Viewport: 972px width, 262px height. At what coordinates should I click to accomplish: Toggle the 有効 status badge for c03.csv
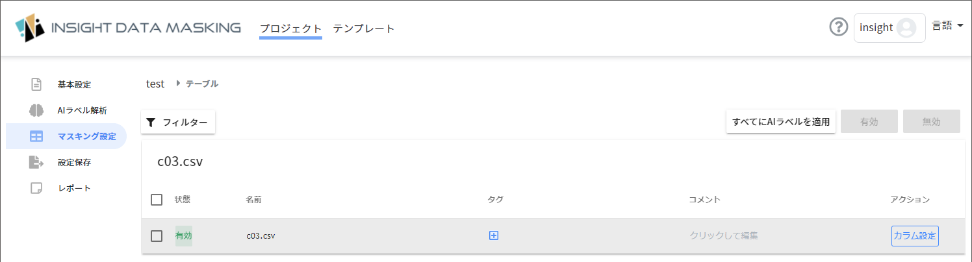pyautogui.click(x=184, y=235)
